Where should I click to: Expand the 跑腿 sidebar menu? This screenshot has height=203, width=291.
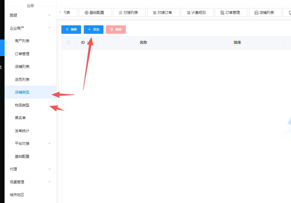(x=50, y=15)
